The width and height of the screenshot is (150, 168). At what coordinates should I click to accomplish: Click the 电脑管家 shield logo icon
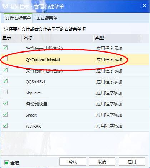coord(5,6)
